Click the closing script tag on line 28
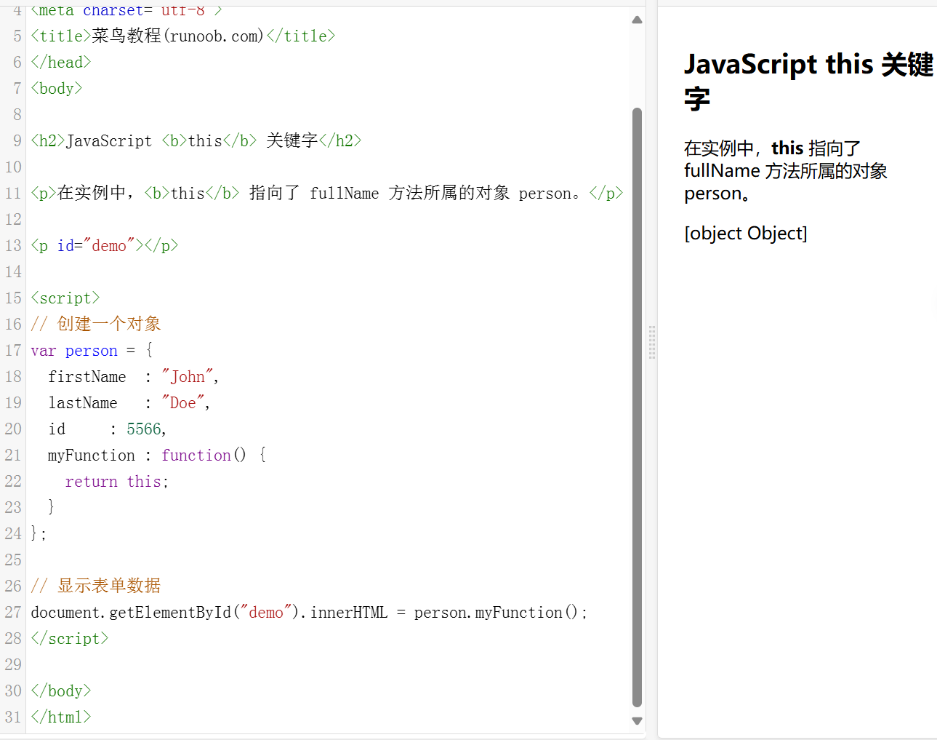937x740 pixels. coord(70,639)
